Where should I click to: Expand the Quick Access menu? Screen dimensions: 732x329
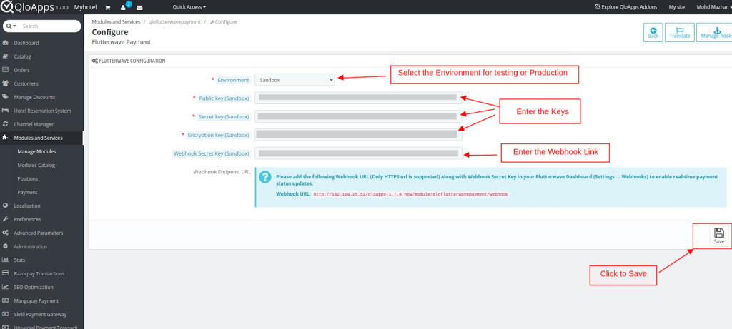tap(189, 7)
